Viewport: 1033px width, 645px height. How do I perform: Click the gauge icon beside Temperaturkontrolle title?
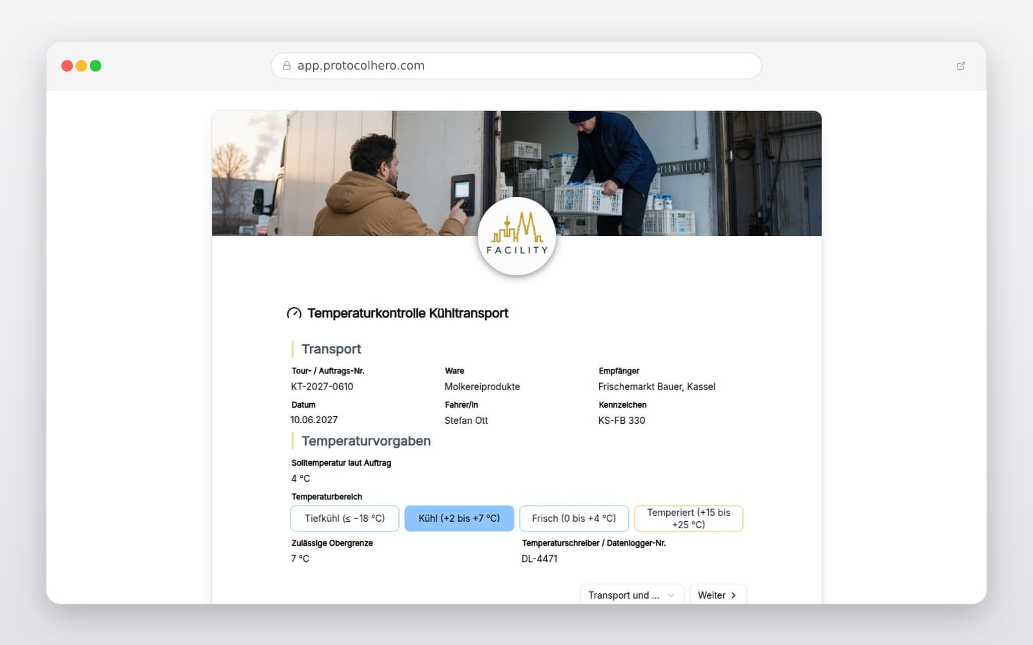(x=294, y=313)
